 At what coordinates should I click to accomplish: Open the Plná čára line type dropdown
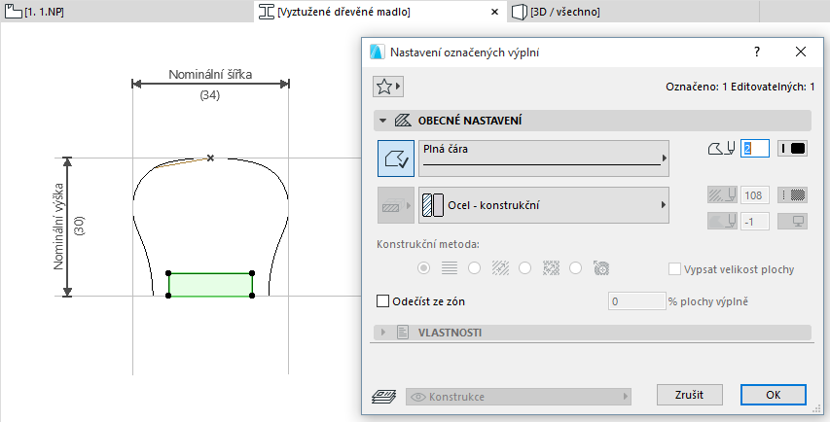pyautogui.click(x=544, y=158)
